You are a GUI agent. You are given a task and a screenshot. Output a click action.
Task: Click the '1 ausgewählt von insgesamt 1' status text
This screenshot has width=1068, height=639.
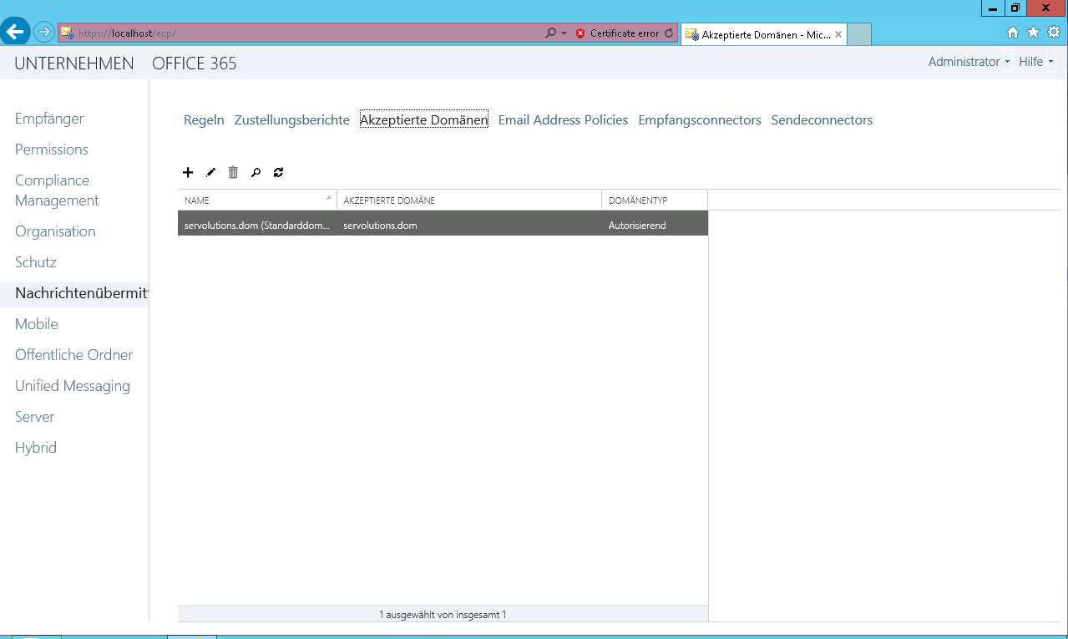(x=443, y=615)
